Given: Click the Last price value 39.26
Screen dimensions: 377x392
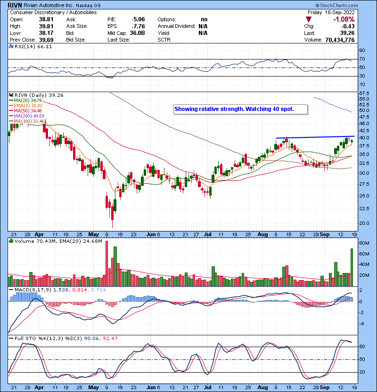Looking at the screenshot, I should 347,33.
